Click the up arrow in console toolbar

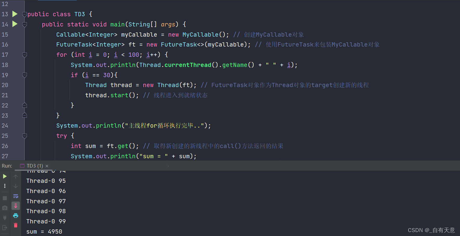[16, 177]
